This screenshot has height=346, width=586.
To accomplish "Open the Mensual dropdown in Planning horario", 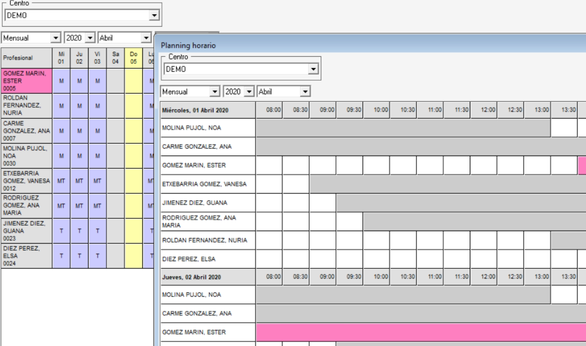I will 214,91.
